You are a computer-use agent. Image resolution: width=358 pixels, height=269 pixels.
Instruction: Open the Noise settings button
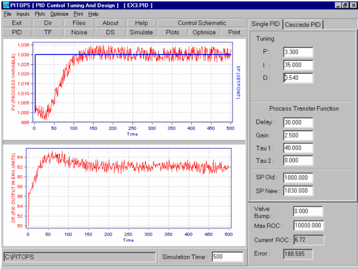79,32
